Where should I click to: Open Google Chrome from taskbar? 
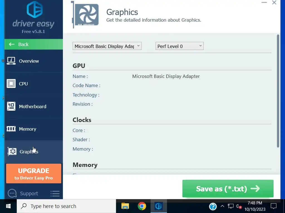click(142, 206)
